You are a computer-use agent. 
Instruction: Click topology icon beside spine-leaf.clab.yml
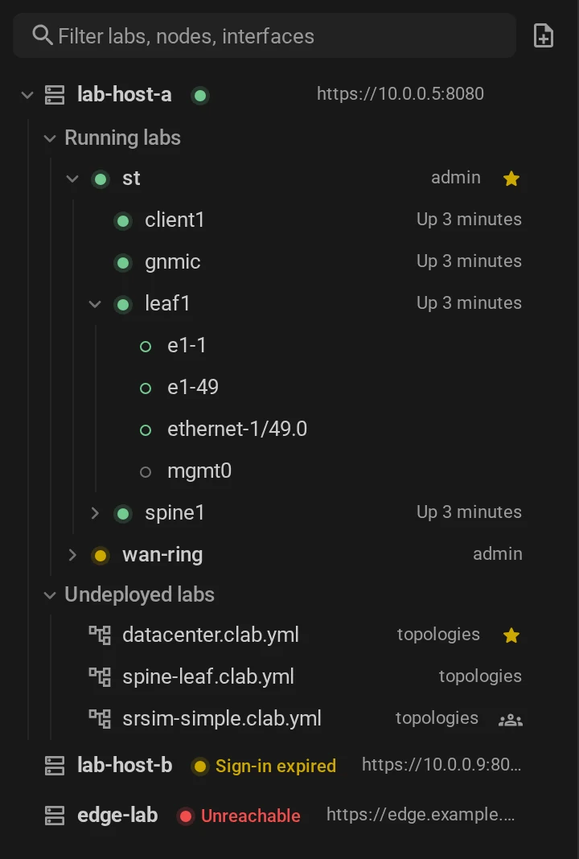coord(100,677)
